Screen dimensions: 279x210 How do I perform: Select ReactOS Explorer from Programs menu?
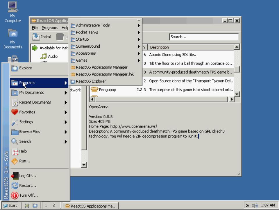pos(91,81)
